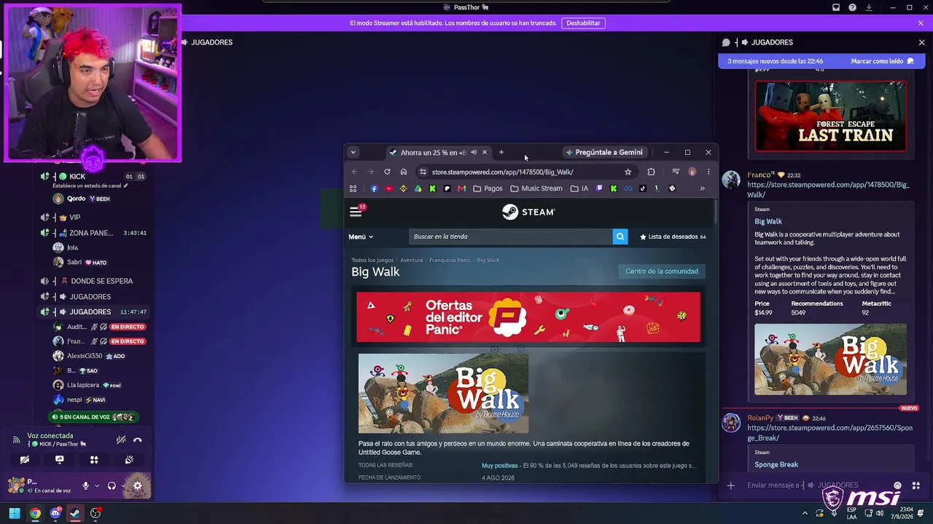Click the Steam search magnifier button

620,237
